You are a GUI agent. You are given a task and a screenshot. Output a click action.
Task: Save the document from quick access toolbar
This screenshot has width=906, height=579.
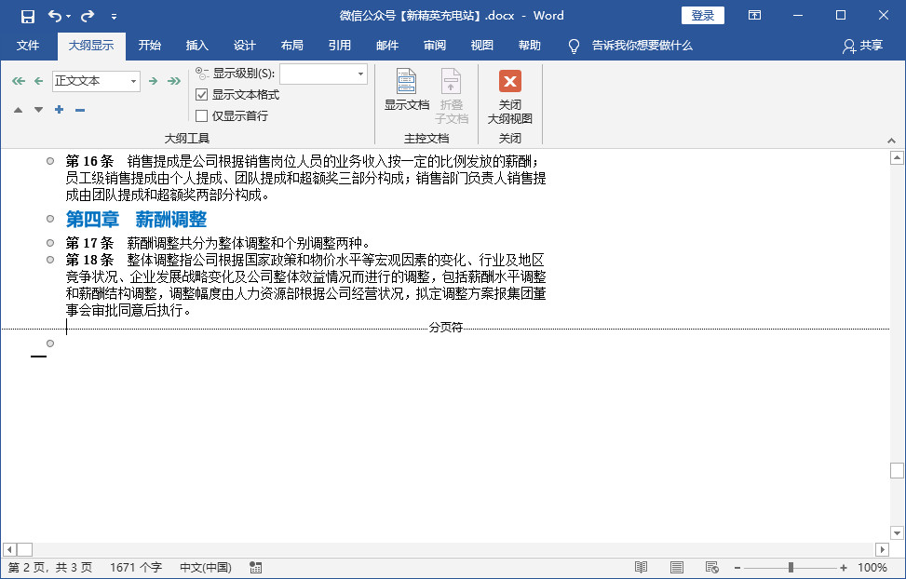point(25,16)
